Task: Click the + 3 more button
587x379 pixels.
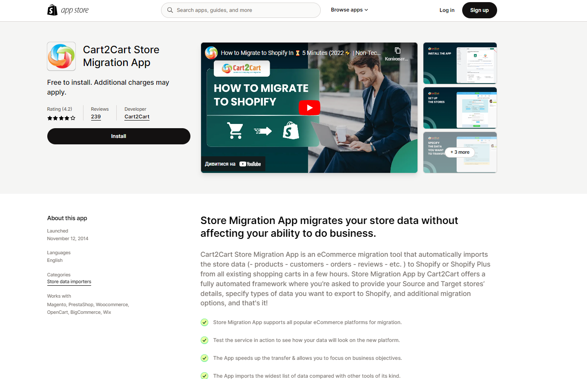Action: click(460, 152)
